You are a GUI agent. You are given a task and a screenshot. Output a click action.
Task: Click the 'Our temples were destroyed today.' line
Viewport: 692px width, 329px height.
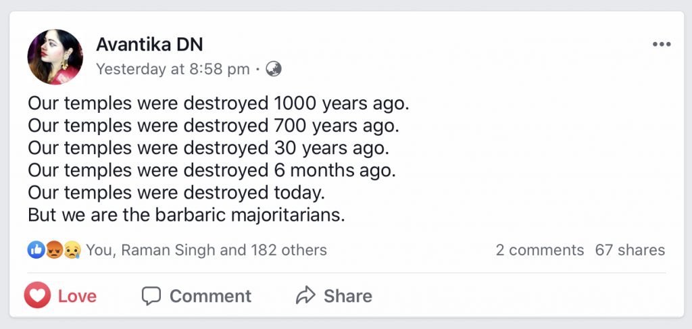coord(177,193)
